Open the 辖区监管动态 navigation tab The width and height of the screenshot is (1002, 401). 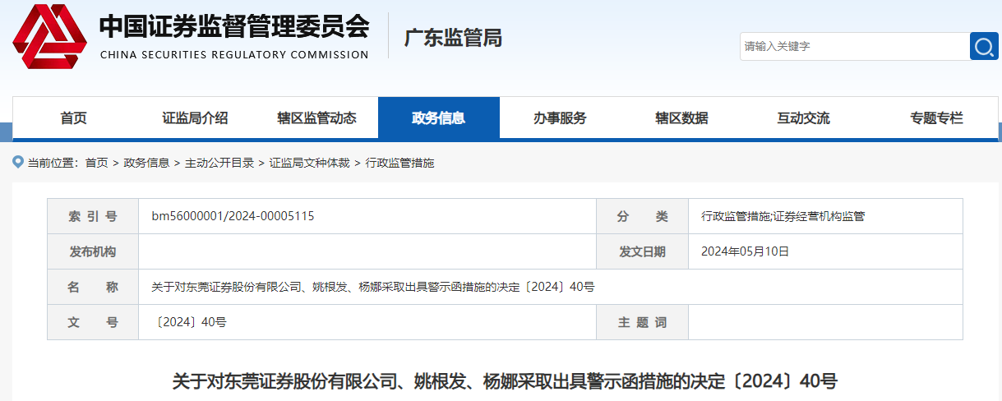pyautogui.click(x=317, y=118)
